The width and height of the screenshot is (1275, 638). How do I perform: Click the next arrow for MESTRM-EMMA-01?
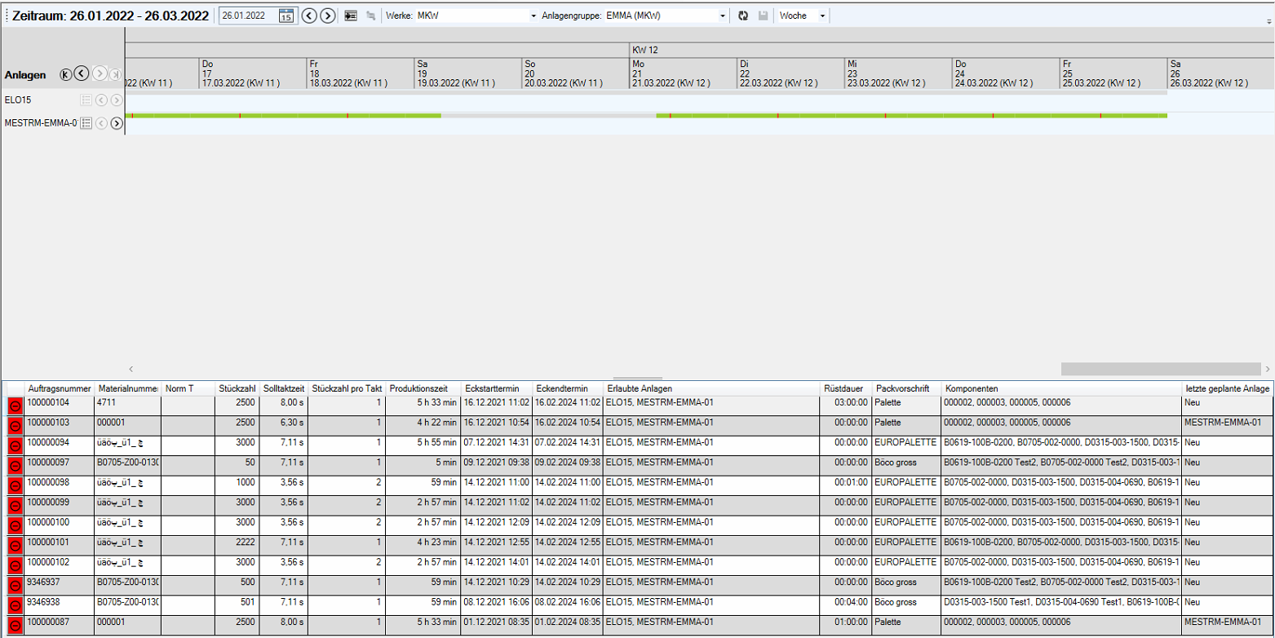tap(117, 123)
